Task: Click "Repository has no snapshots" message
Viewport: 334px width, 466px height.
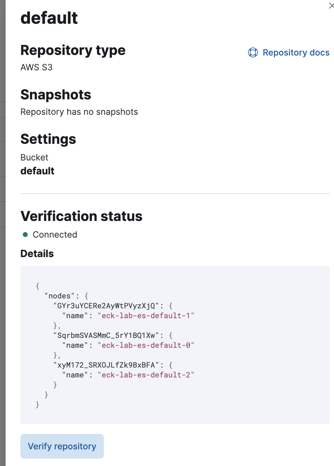Action: tap(79, 112)
